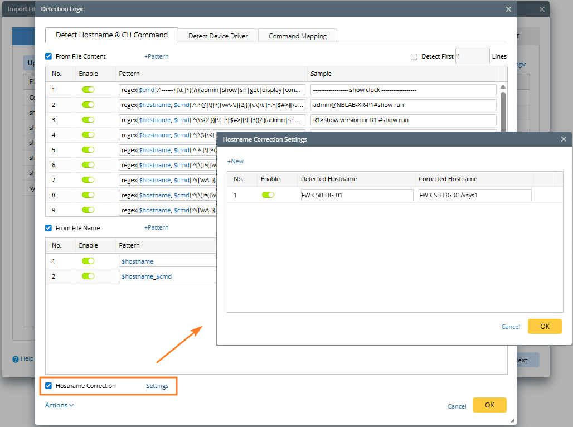The height and width of the screenshot is (427, 573).
Task: Edit the Corrected Hostname field FW-CSB-HG-01/vsys1
Action: click(474, 195)
